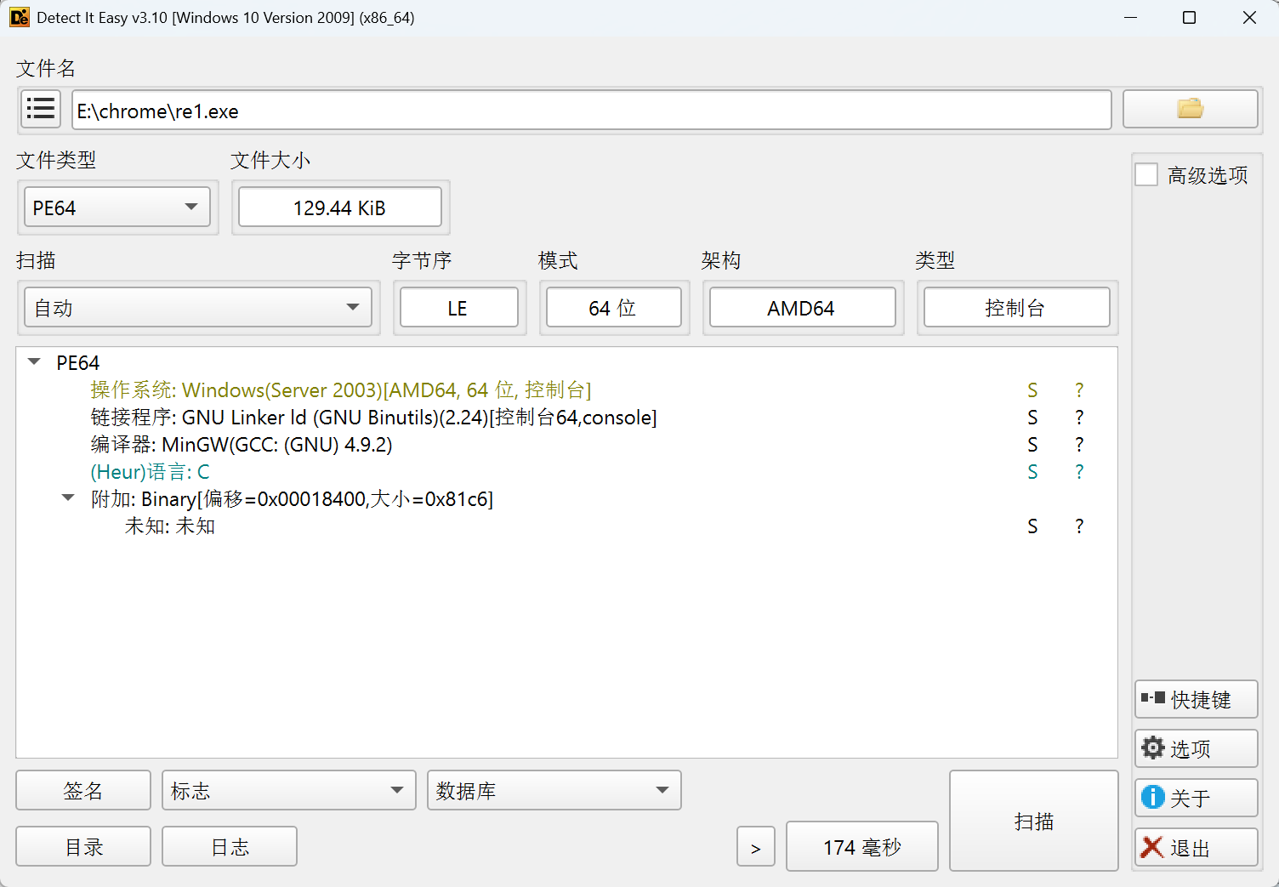Open 选项 gear settings

[x=1196, y=748]
